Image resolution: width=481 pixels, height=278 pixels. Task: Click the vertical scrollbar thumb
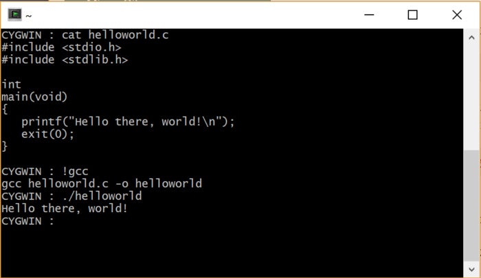[471, 205]
